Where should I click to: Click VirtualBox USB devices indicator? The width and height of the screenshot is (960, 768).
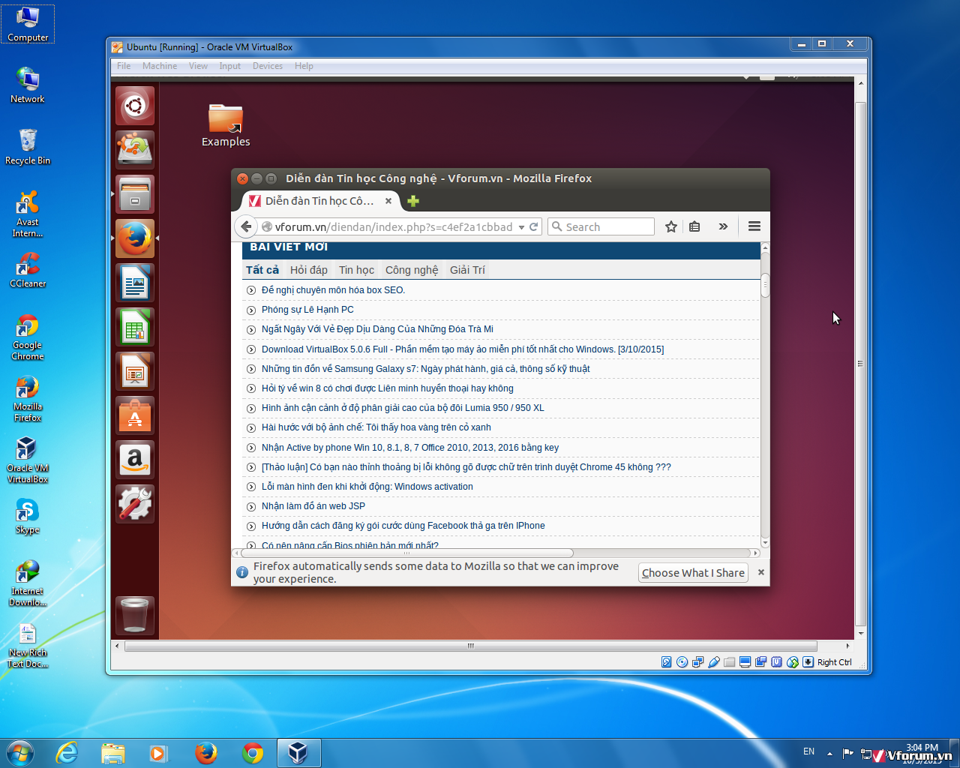coord(713,662)
